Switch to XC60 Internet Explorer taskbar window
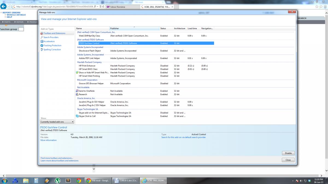Image resolution: width=328 pixels, height=184 pixels. pyautogui.click(x=153, y=180)
